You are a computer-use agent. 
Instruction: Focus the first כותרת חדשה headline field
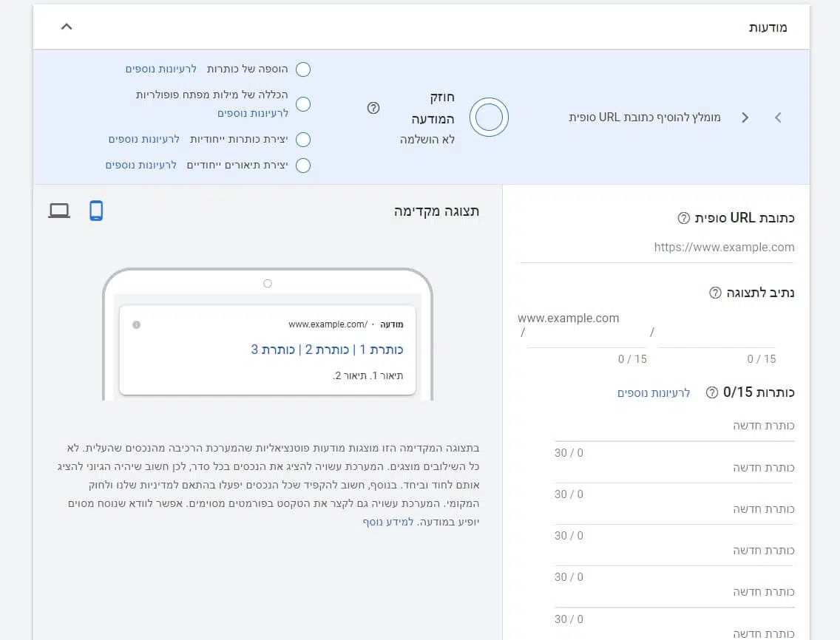pyautogui.click(x=674, y=426)
